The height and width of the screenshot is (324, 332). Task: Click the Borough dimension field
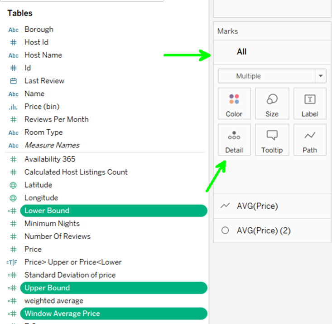pos(39,29)
